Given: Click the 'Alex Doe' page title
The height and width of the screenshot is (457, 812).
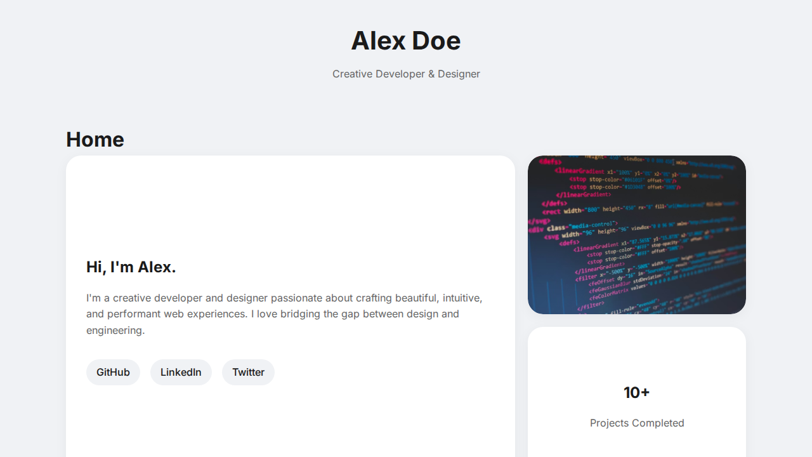Looking at the screenshot, I should coord(406,41).
